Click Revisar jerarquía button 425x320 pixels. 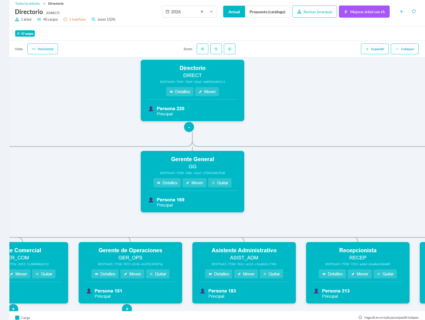[315, 12]
